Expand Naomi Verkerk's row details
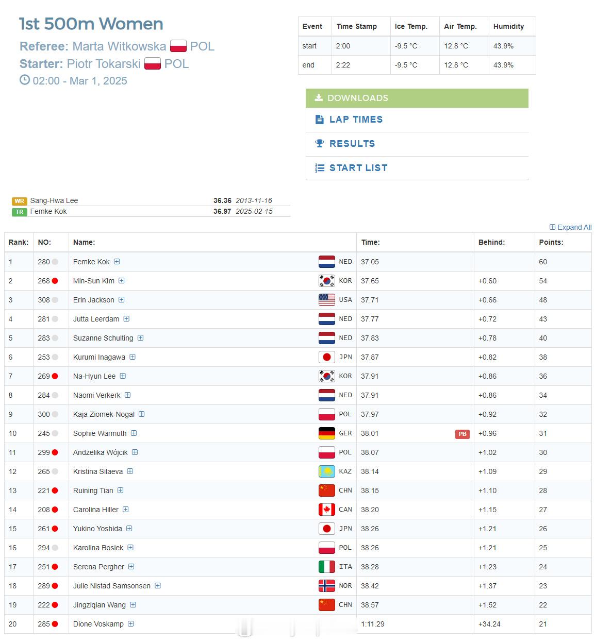Image resolution: width=595 pixels, height=643 pixels. click(x=127, y=395)
